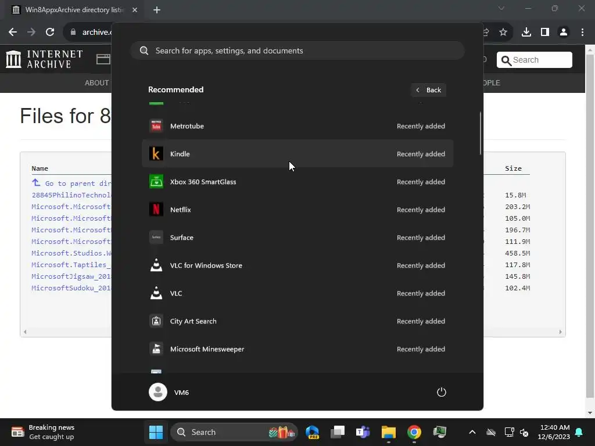Open the Surface app
595x446 pixels.
pos(297,238)
